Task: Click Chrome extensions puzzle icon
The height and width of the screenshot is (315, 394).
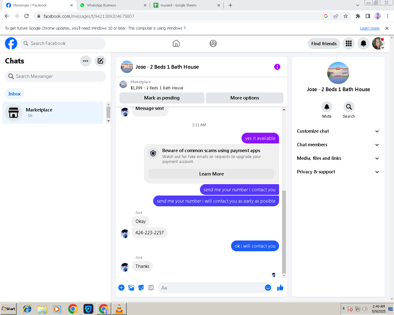Action: pyautogui.click(x=358, y=16)
